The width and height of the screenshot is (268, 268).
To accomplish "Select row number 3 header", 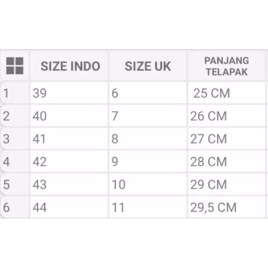I will [14, 139].
